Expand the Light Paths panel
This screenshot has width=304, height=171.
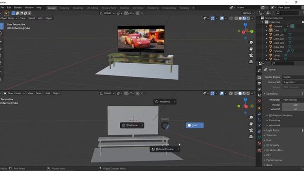[273, 130]
